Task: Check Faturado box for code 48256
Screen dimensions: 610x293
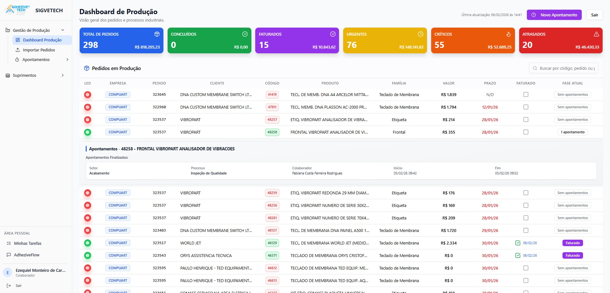Action: tap(526, 205)
